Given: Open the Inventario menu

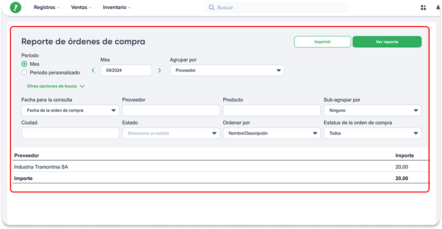Looking at the screenshot, I should pos(117,7).
